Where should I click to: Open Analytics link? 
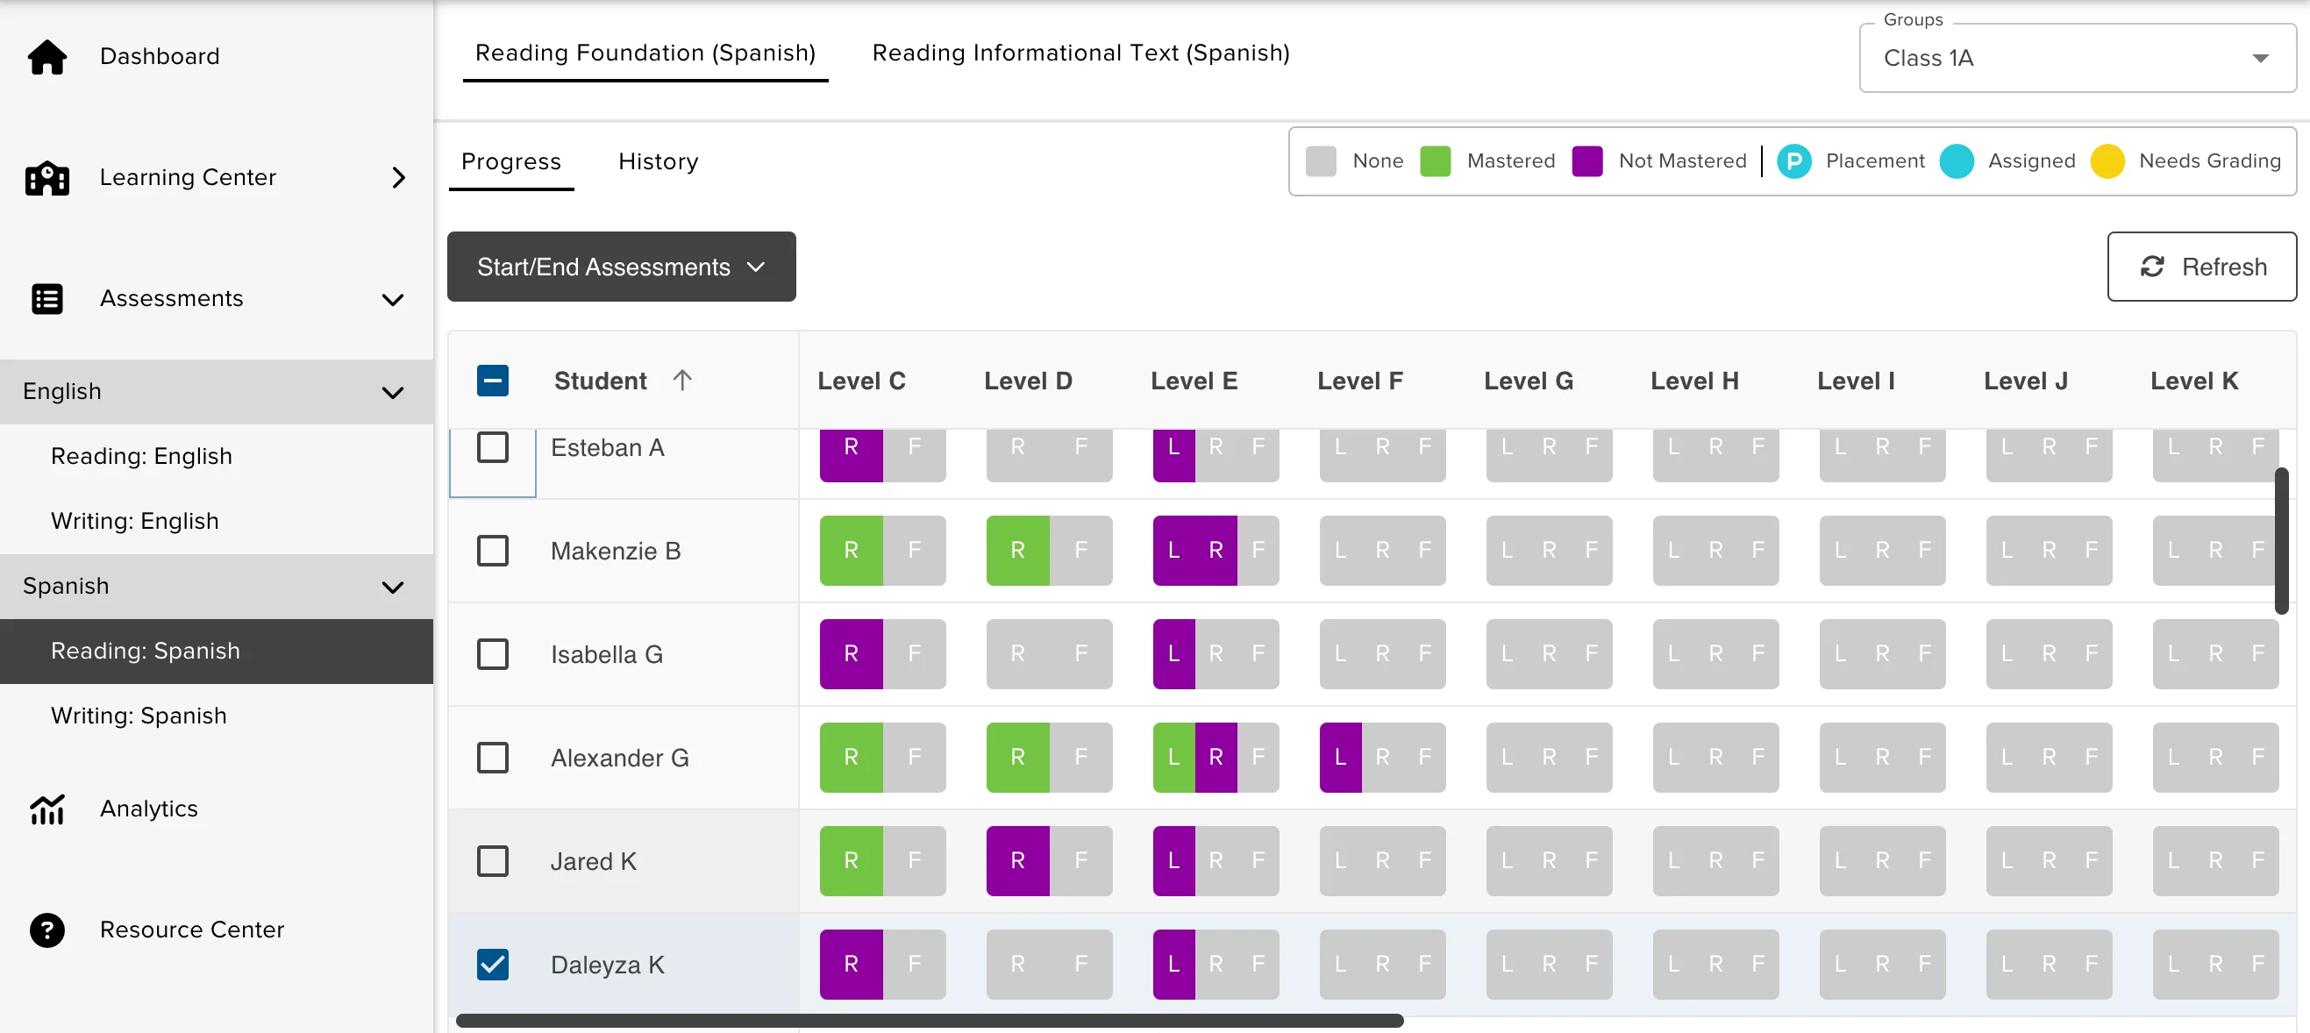click(x=149, y=809)
